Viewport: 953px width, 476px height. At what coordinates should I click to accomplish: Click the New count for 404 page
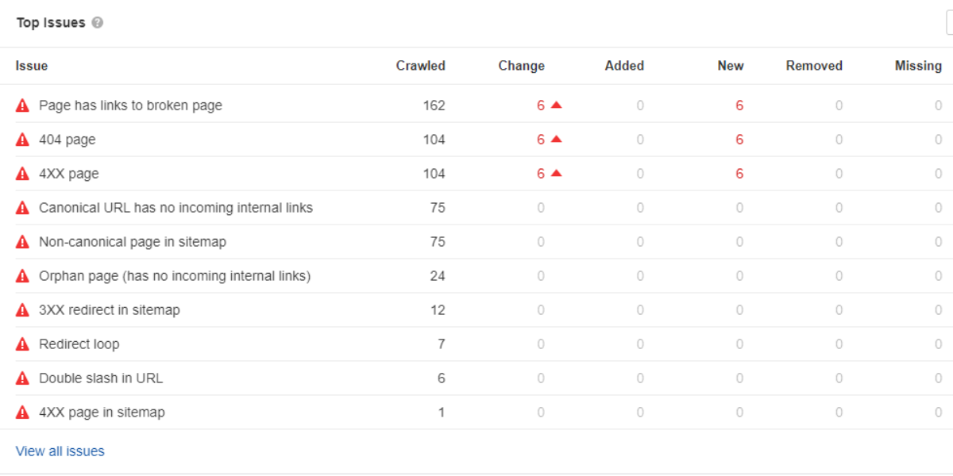739,140
